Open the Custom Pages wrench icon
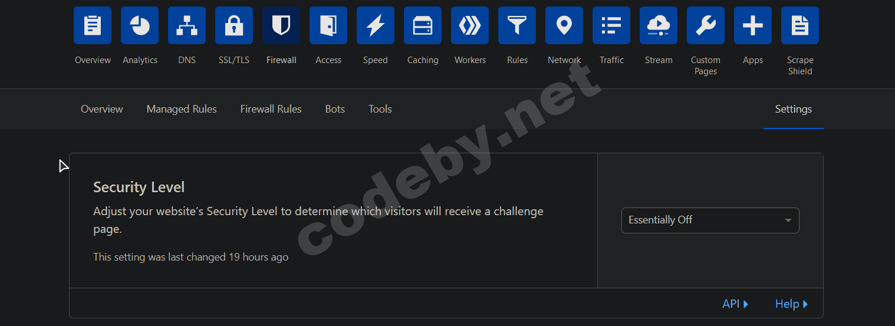The height and width of the screenshot is (326, 895). click(x=706, y=25)
